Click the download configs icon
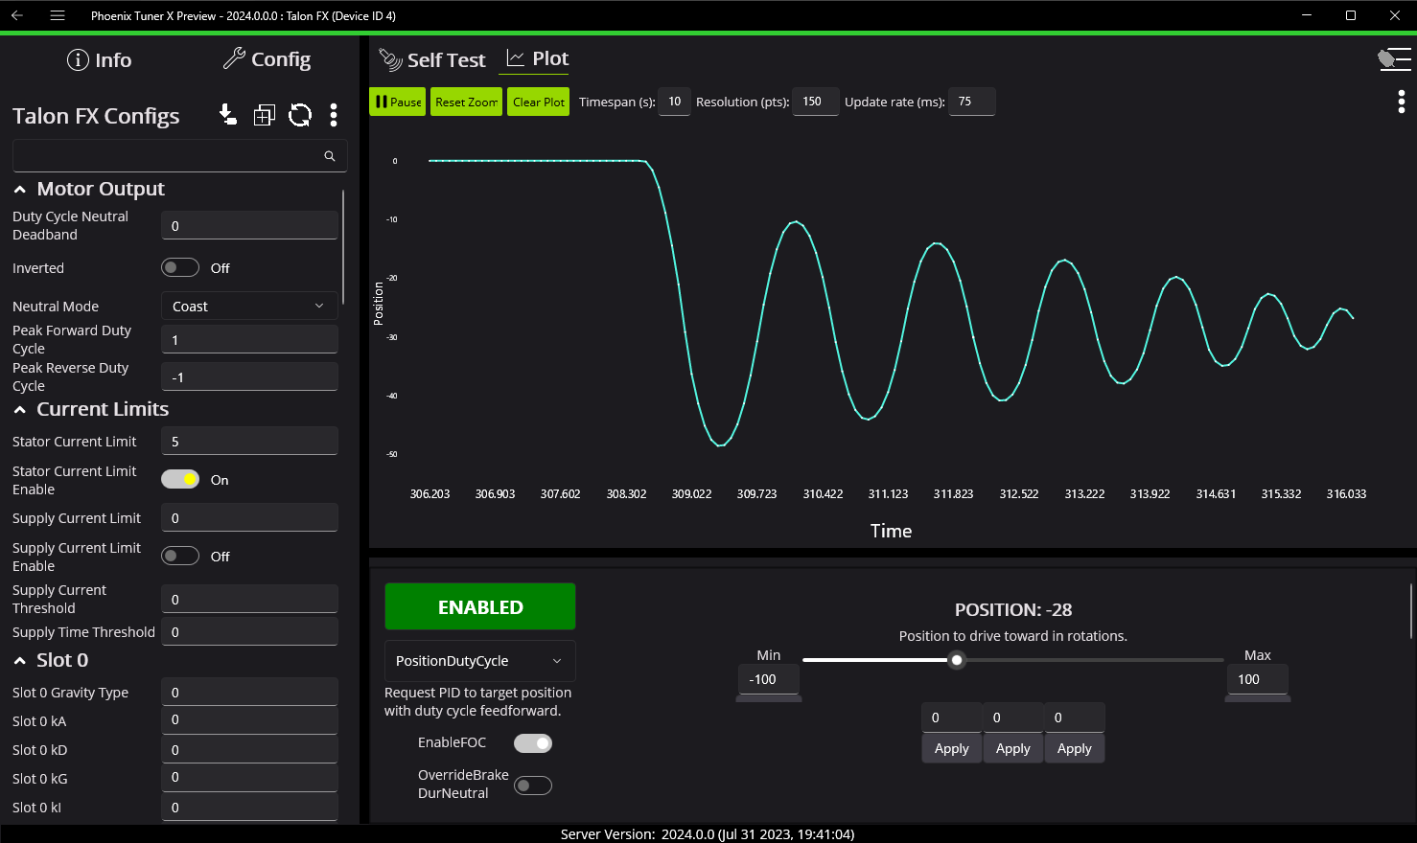The image size is (1417, 843). (227, 115)
